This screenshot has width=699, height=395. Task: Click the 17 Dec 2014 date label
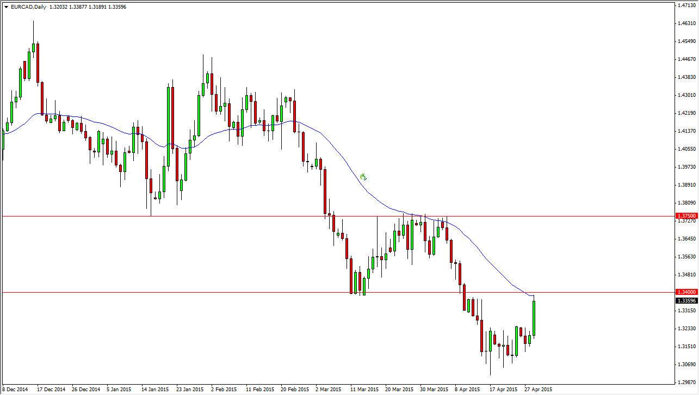click(52, 390)
